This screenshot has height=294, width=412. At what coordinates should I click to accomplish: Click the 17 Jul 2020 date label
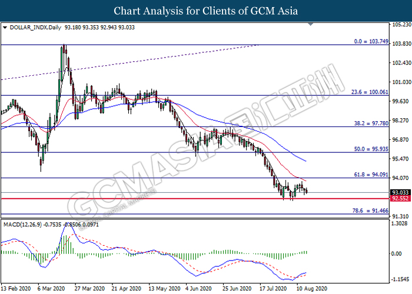click(x=273, y=289)
